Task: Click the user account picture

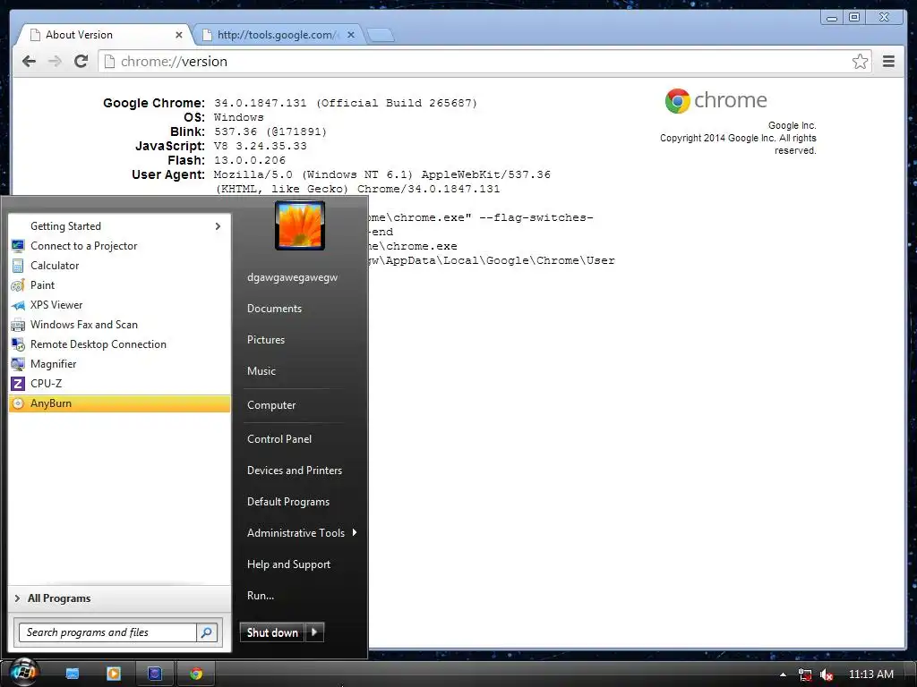Action: (300, 225)
